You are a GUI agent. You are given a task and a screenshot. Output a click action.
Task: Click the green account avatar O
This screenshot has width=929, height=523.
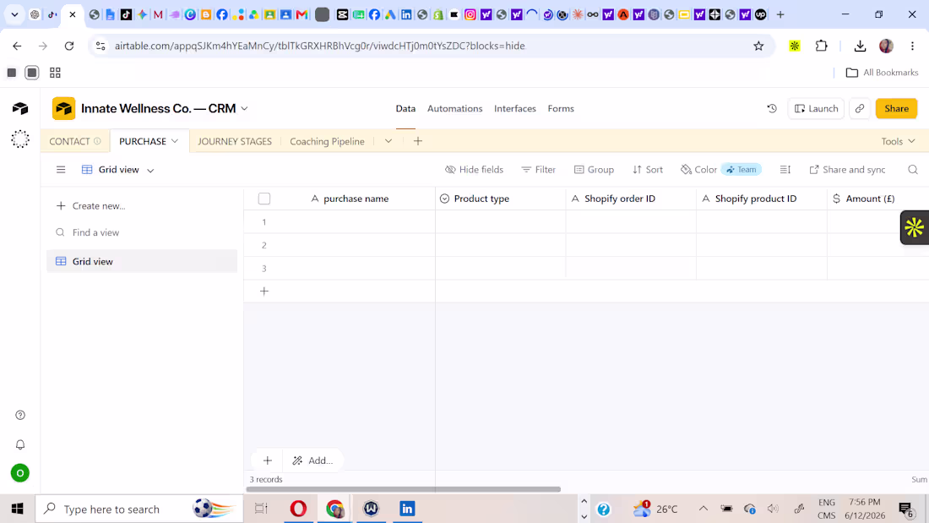pyautogui.click(x=20, y=473)
